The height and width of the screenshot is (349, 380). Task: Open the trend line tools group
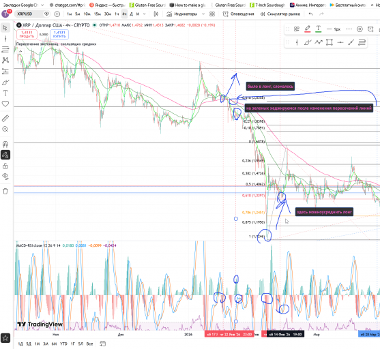click(5, 49)
